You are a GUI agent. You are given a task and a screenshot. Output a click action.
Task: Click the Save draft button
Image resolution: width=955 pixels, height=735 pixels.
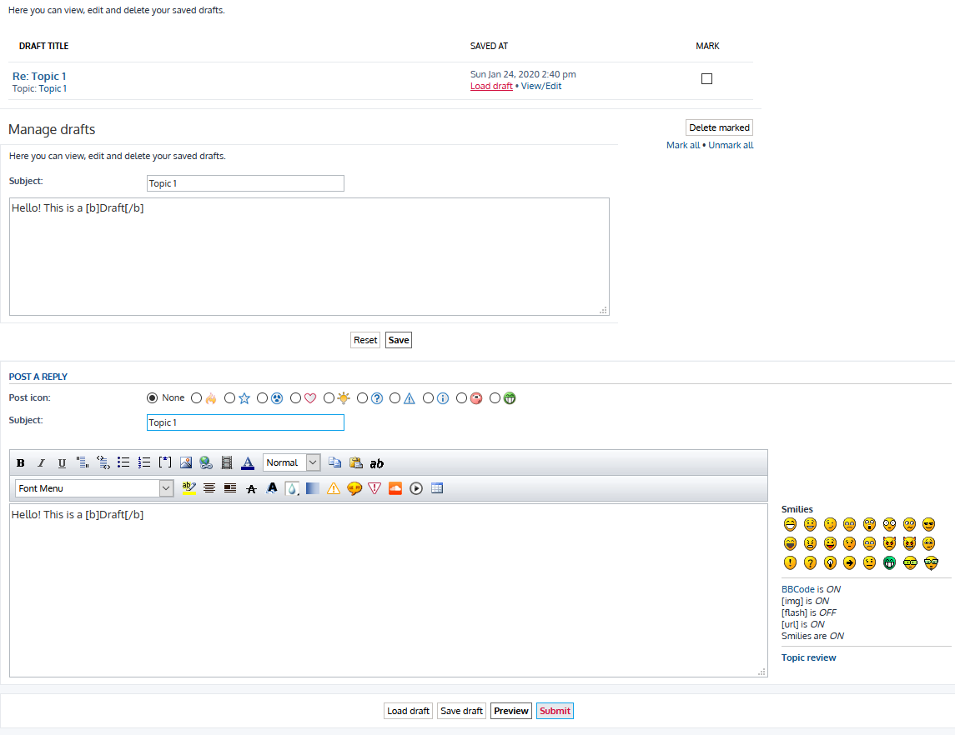(462, 711)
